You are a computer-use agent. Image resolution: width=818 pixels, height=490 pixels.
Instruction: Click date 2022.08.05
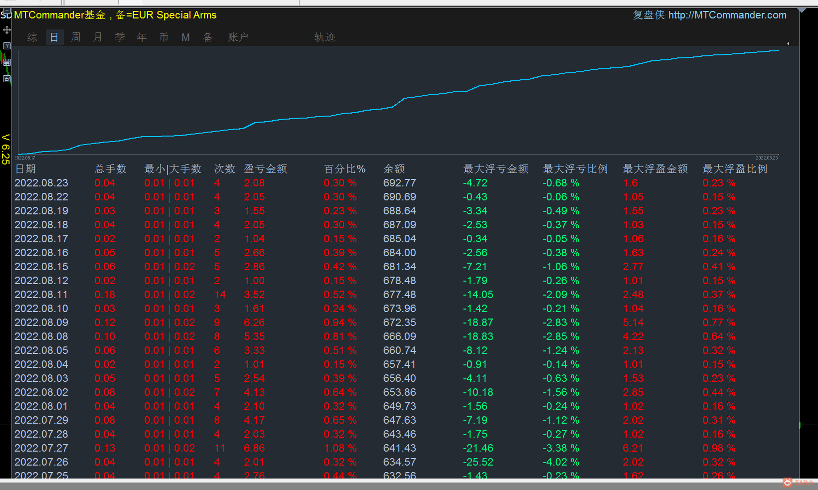tap(41, 350)
